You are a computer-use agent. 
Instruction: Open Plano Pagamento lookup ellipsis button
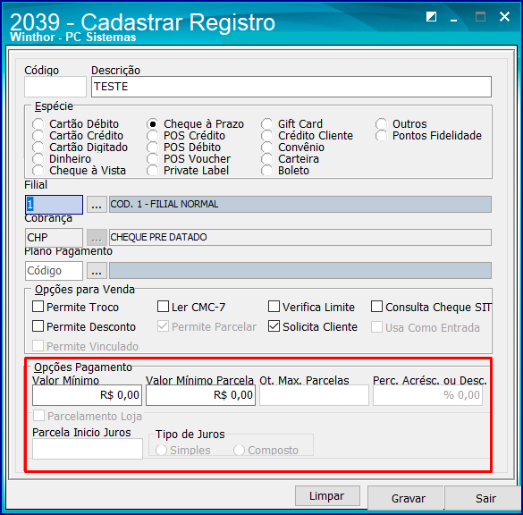[x=97, y=271]
